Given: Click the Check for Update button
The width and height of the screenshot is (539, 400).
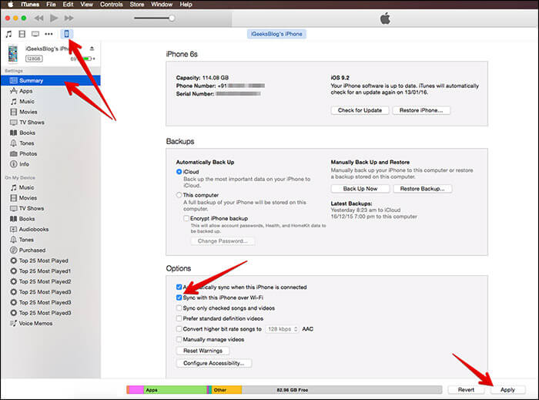Looking at the screenshot, I should click(x=360, y=110).
